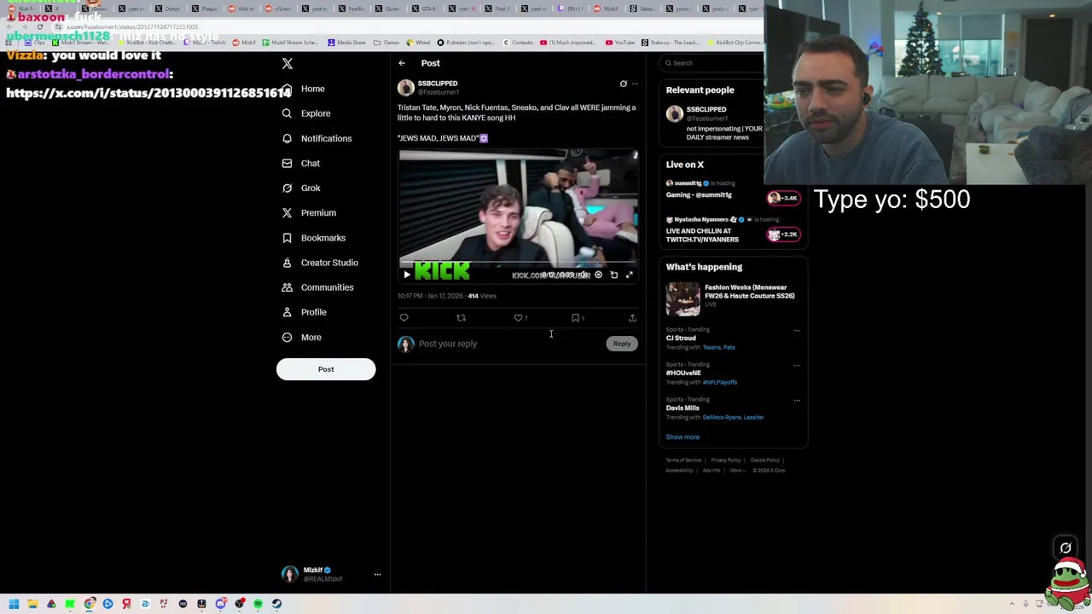Bookmark the post
This screenshot has width=1092, height=614.
[576, 318]
